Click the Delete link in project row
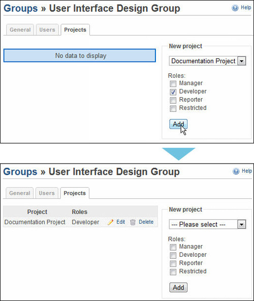This screenshot has width=254, height=301. [x=146, y=222]
